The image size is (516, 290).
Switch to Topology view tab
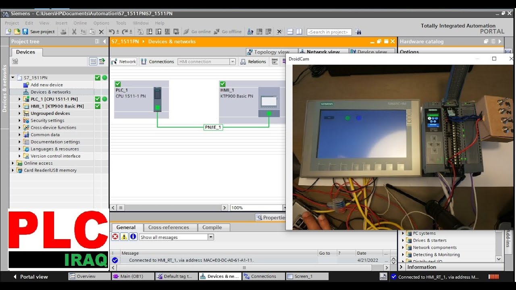[x=271, y=52]
